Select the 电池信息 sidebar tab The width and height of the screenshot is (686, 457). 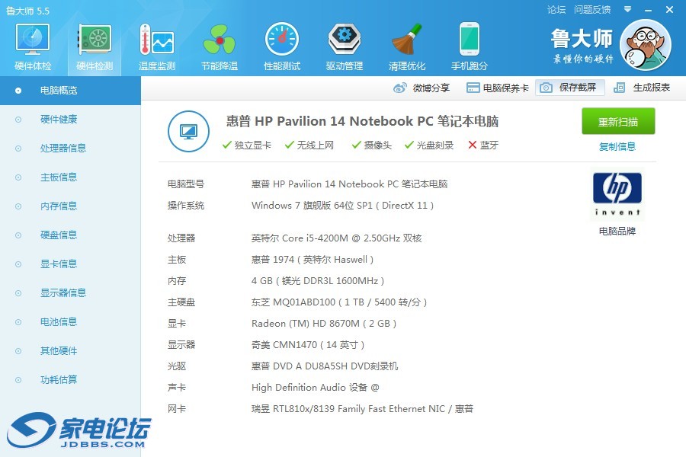point(70,322)
